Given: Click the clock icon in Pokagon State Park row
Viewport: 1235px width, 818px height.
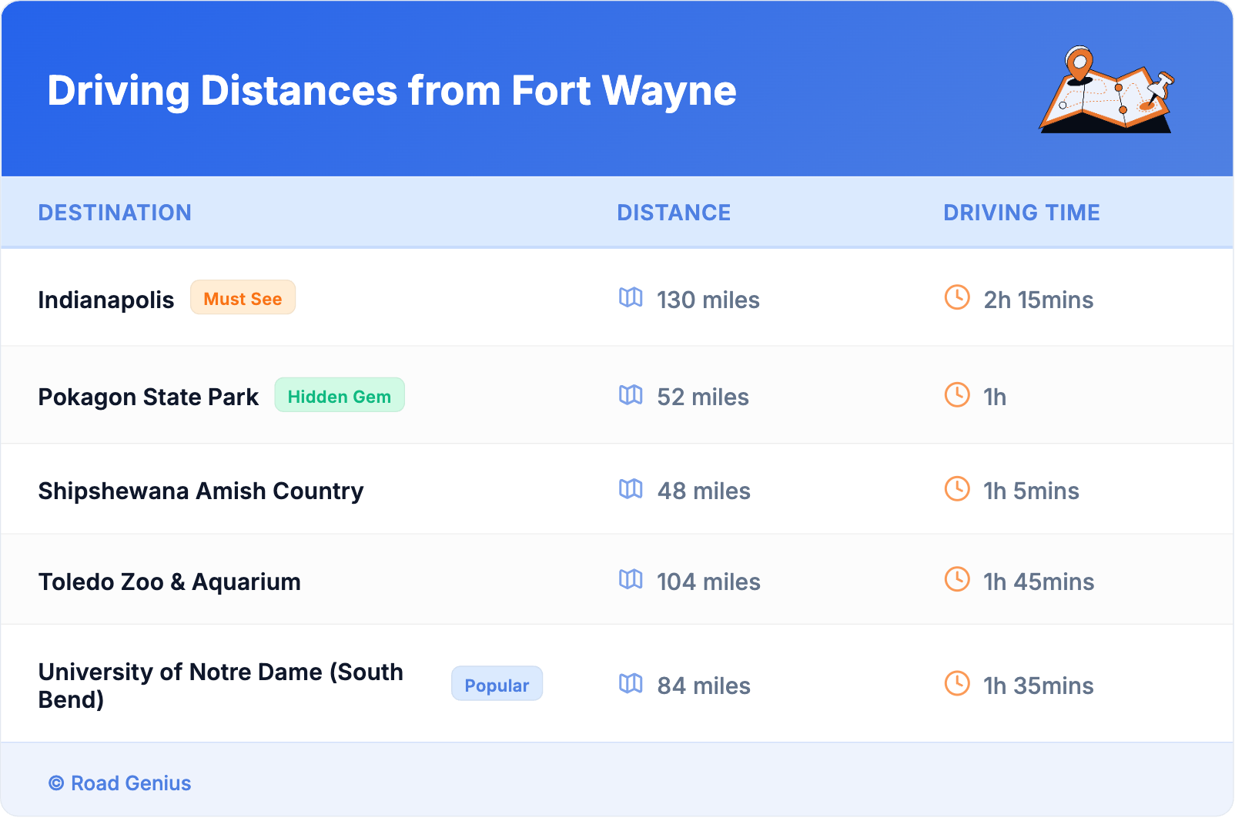Looking at the screenshot, I should (957, 395).
